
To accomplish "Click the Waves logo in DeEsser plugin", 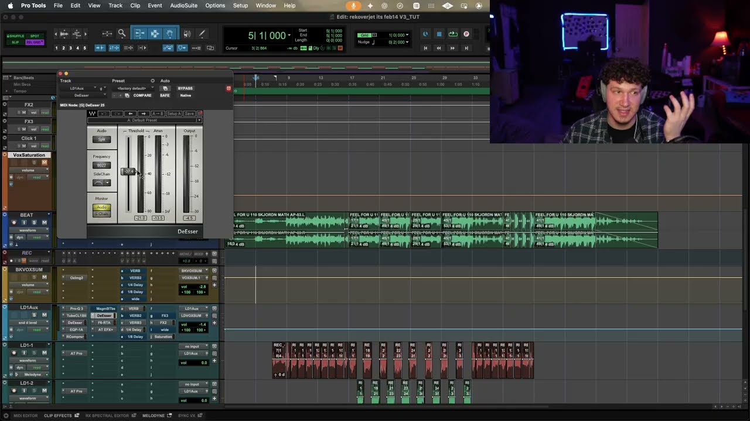I will click(92, 113).
